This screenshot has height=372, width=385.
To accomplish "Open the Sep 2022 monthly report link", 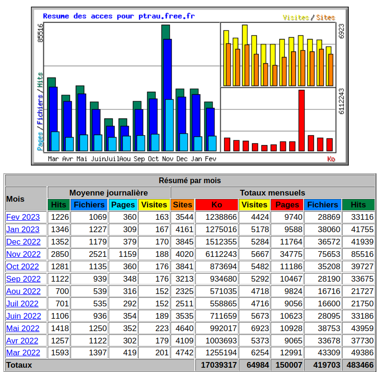I will [x=23, y=279].
